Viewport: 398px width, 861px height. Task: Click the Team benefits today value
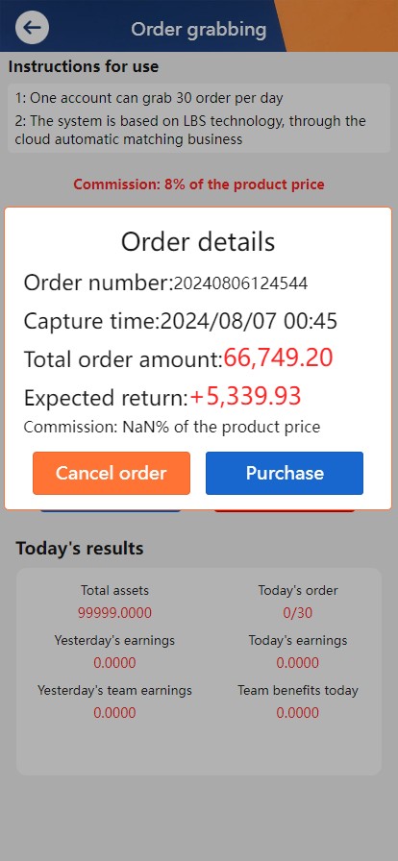coord(297,713)
